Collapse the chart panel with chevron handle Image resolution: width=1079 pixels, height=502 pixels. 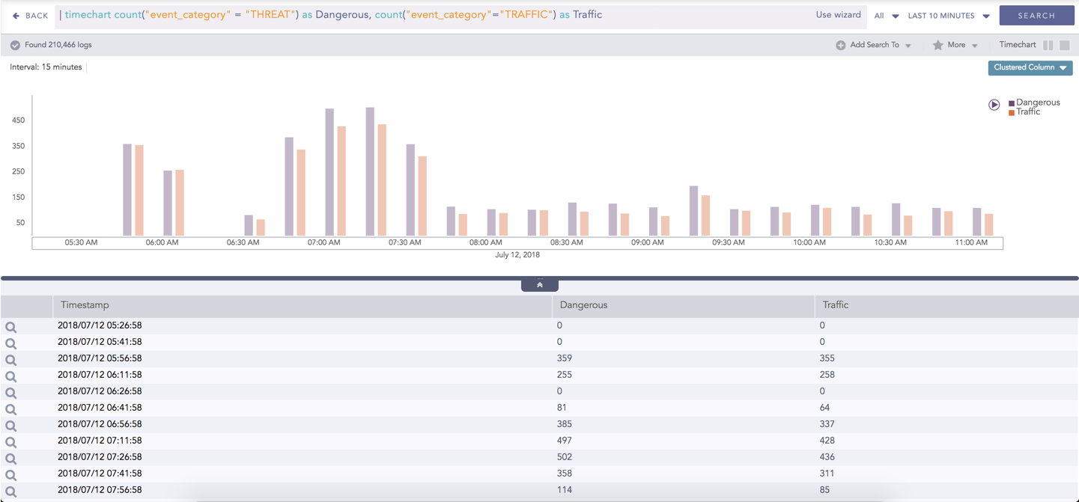[x=539, y=285]
